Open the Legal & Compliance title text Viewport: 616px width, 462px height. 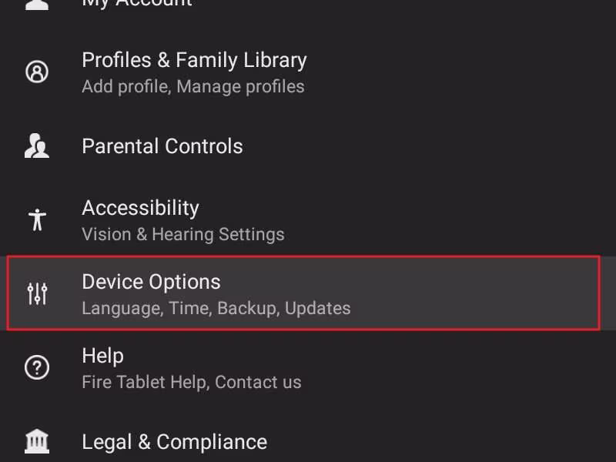click(174, 442)
